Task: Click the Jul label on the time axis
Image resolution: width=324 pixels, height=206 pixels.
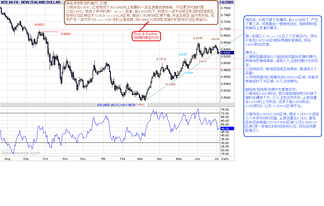Action: (x=217, y=159)
